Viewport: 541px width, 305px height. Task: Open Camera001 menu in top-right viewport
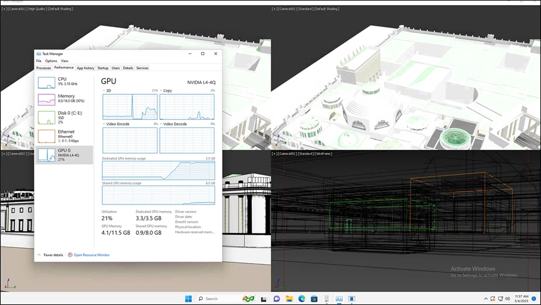point(287,9)
